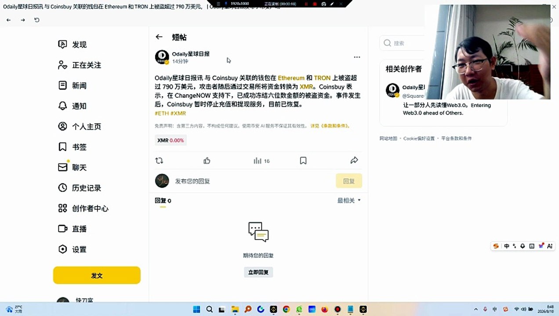
Task: Open the Odaily星球日报 author name link
Action: 191,54
